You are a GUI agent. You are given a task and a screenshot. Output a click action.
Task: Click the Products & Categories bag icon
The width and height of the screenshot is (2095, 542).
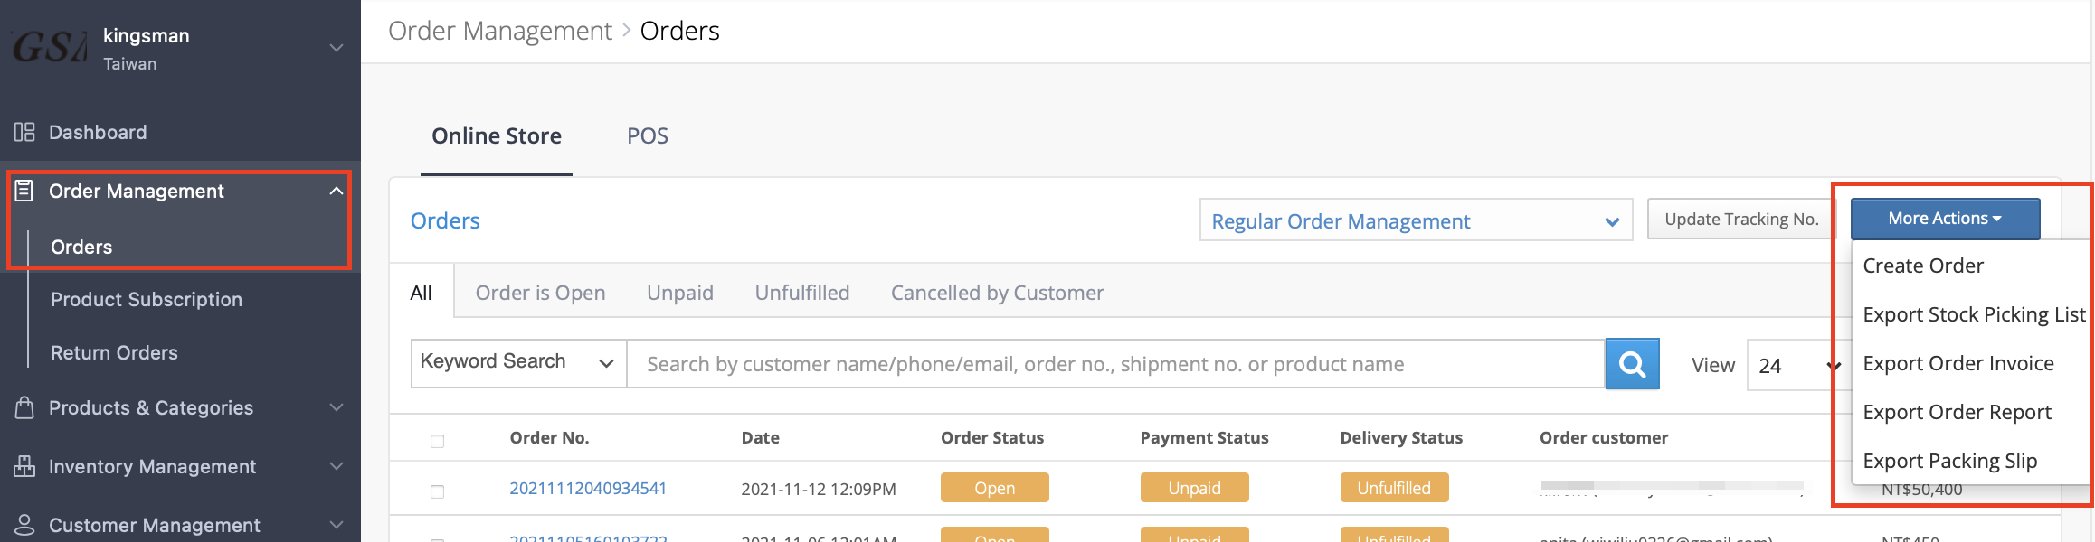point(24,407)
